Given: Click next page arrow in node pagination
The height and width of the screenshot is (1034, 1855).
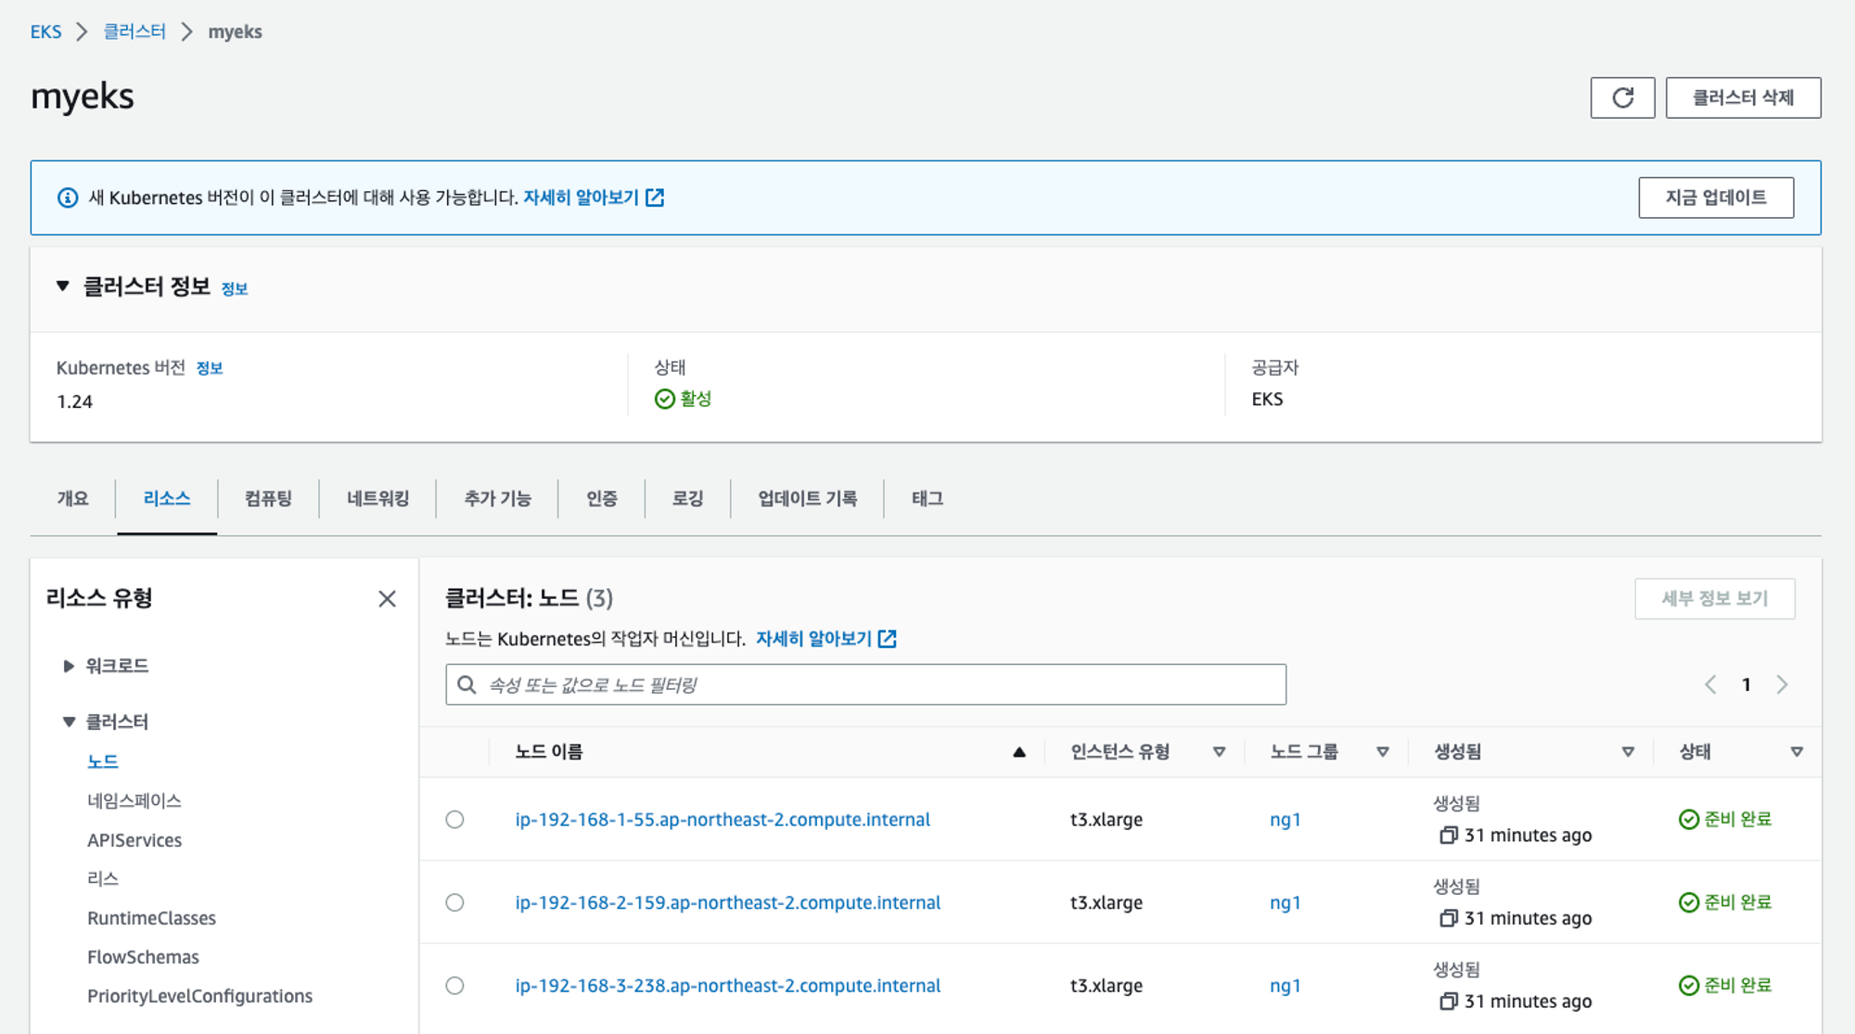Looking at the screenshot, I should click(x=1782, y=684).
